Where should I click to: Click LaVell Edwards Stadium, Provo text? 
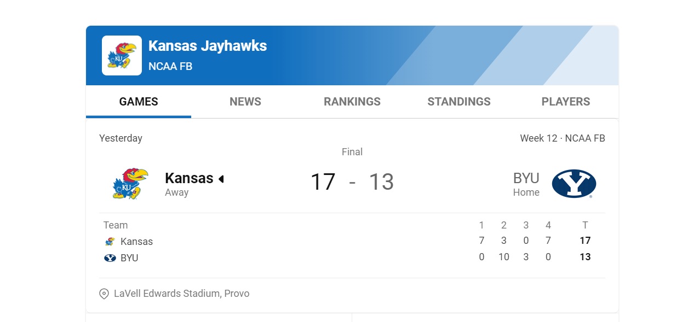coord(182,294)
